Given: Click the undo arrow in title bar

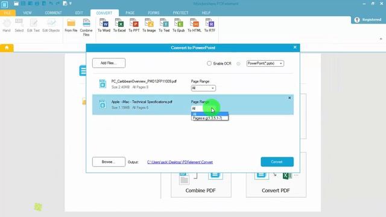Looking at the screenshot, I should point(51,4).
